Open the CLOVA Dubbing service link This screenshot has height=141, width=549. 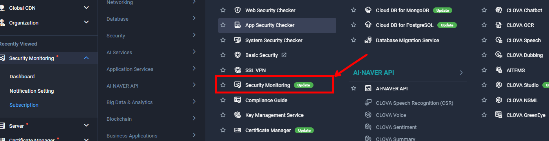525,55
